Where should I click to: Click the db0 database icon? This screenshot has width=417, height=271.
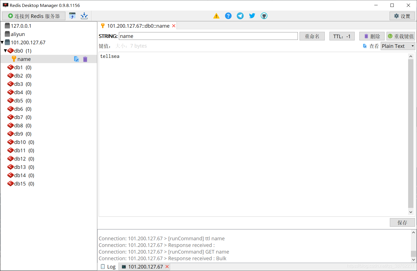pyautogui.click(x=11, y=51)
